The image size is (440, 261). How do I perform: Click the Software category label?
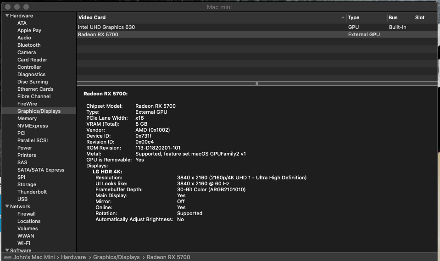click(21, 250)
